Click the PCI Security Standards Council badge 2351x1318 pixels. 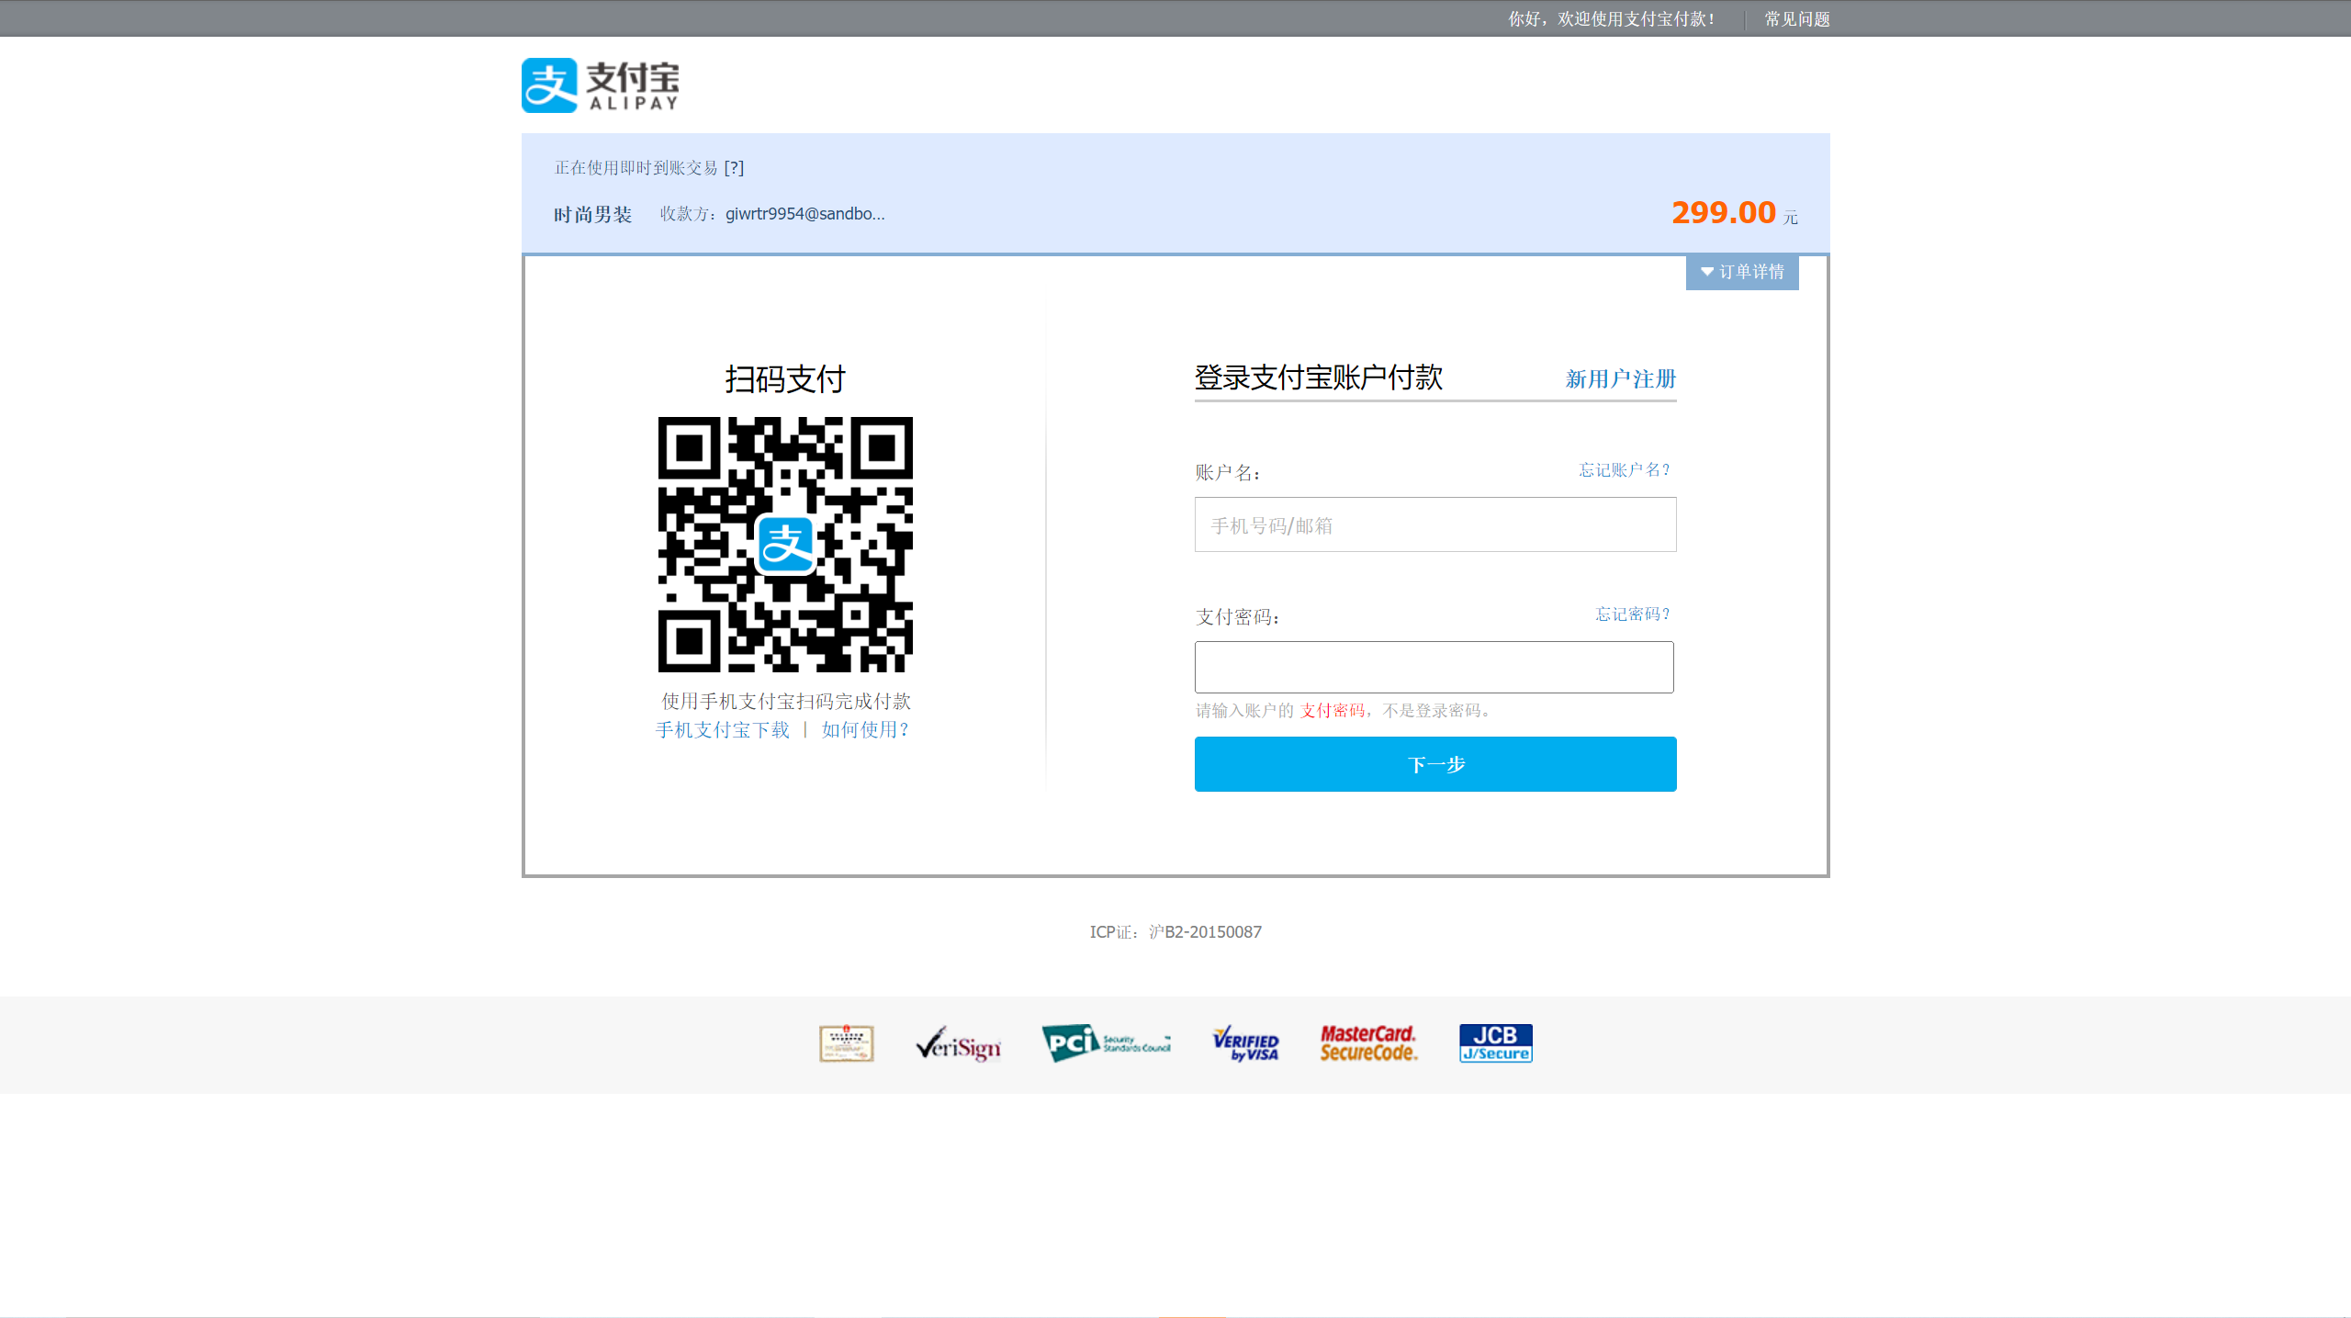1106,1043
